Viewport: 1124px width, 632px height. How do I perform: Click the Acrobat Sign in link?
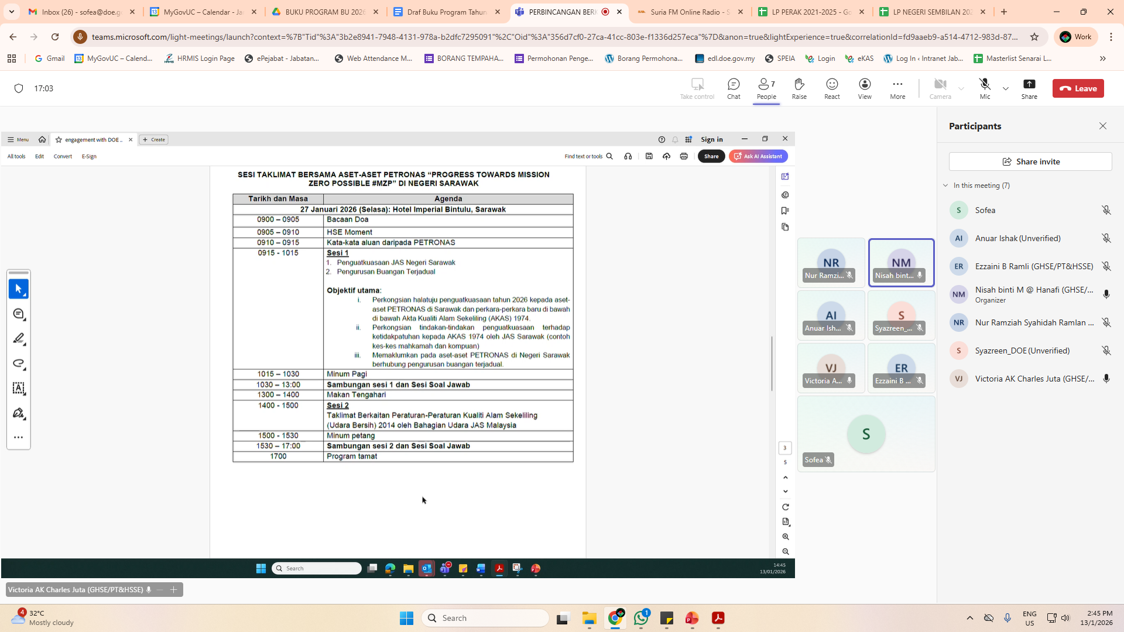[712, 139]
